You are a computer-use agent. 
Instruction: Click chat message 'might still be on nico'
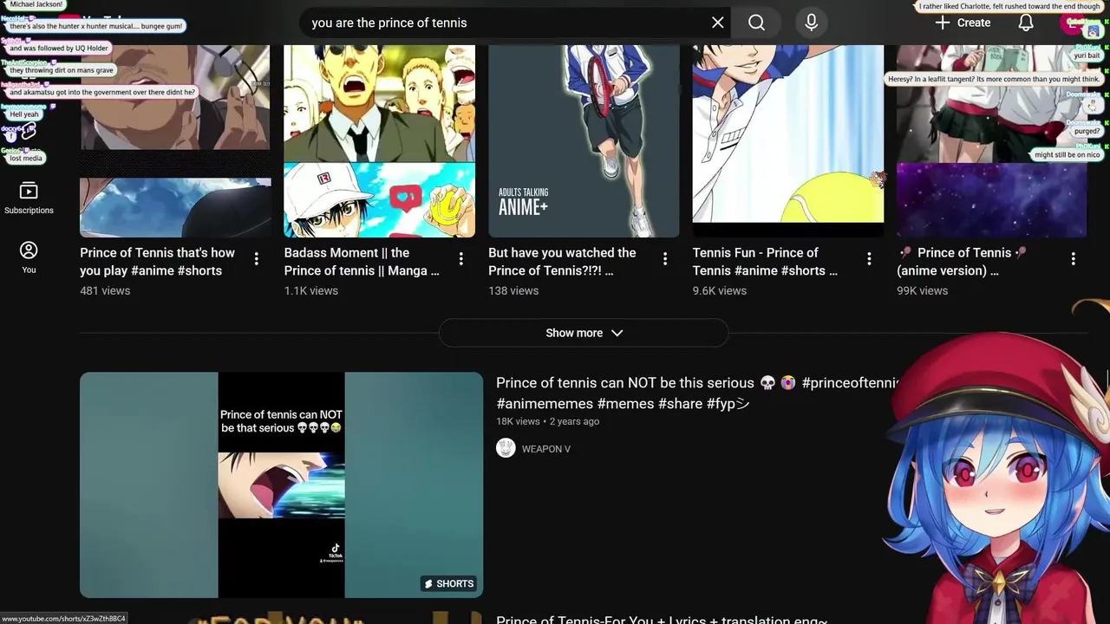click(1067, 155)
